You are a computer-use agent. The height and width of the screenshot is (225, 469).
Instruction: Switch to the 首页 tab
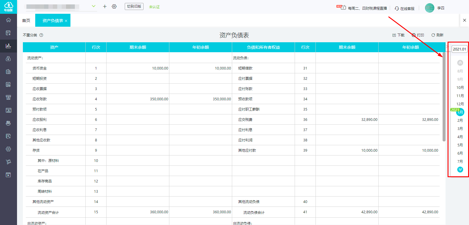pos(26,21)
